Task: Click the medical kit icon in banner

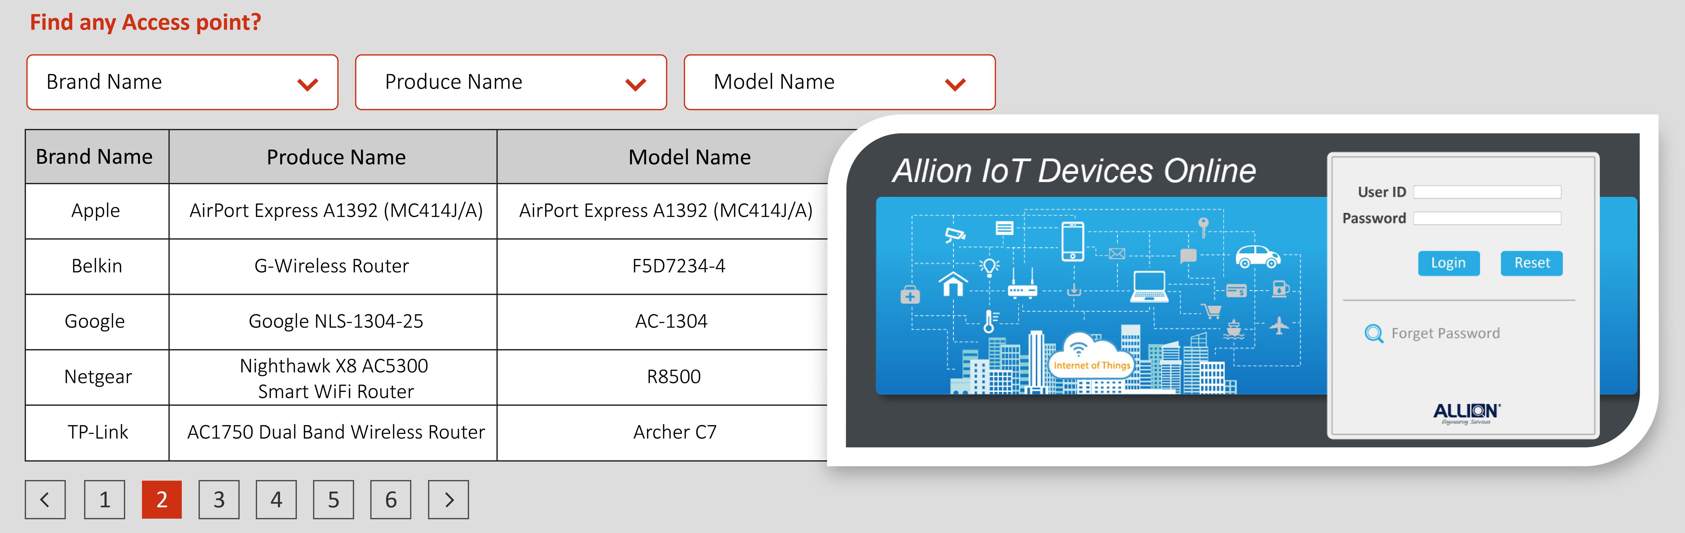Action: click(910, 295)
